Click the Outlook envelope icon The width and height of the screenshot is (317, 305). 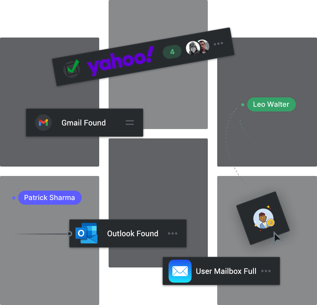[87, 233]
